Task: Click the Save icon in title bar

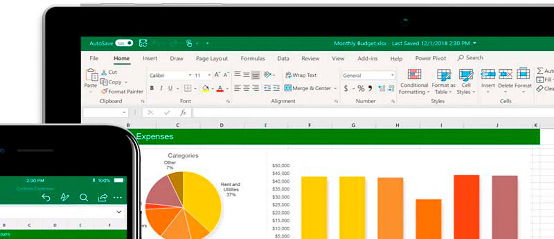Action: pyautogui.click(x=143, y=43)
